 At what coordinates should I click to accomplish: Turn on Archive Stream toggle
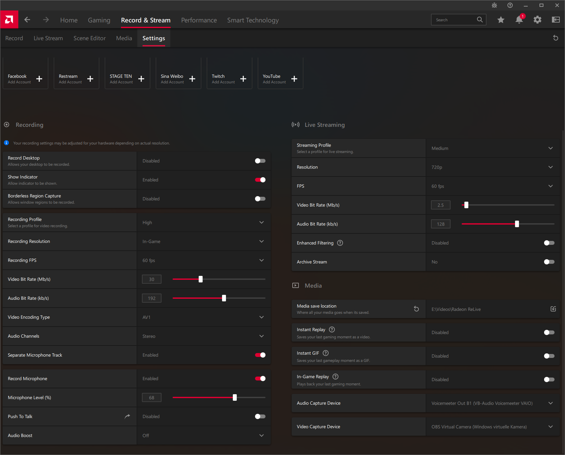(x=549, y=262)
